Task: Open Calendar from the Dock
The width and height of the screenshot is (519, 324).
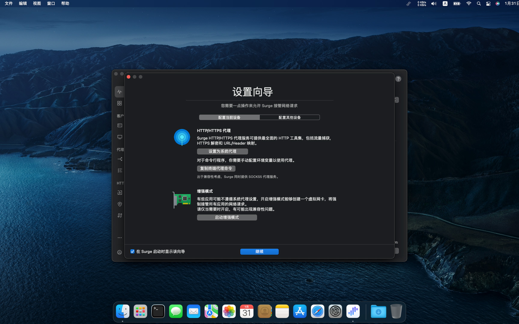Action: (x=247, y=311)
